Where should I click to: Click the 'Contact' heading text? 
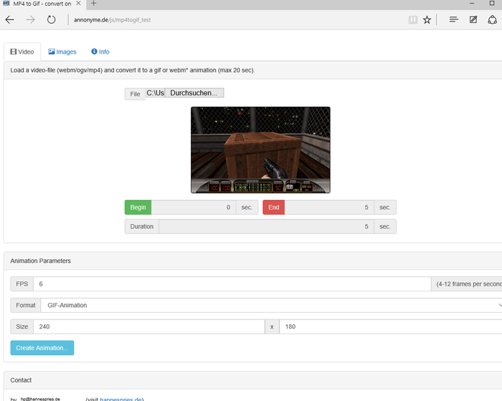(x=21, y=380)
